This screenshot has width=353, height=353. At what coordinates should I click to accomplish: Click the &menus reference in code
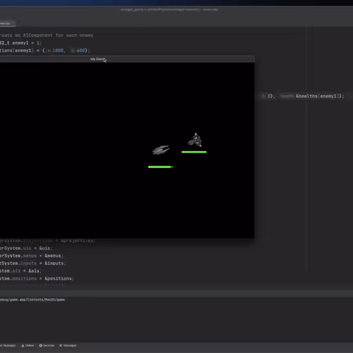(x=53, y=256)
